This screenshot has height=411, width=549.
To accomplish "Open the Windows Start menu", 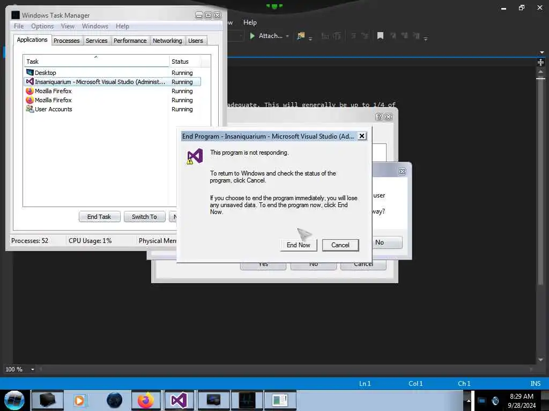I will coord(14,400).
